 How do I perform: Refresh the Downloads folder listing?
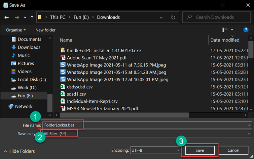click(173, 17)
